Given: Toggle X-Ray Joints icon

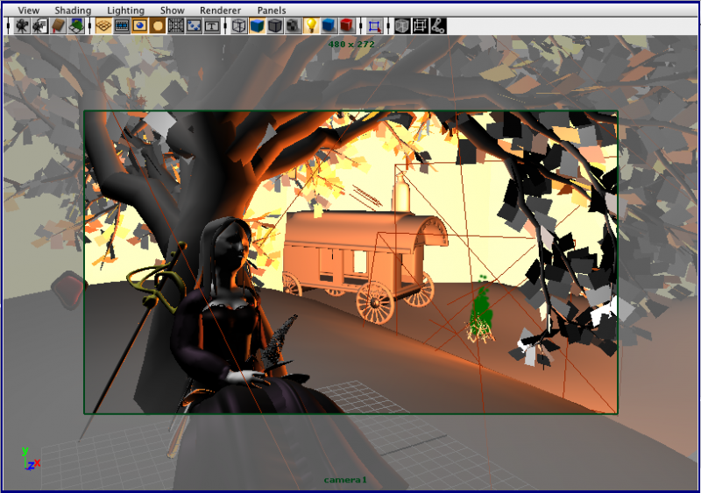Looking at the screenshot, I should [438, 26].
